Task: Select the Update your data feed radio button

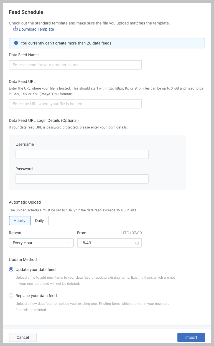Action: 11,270
